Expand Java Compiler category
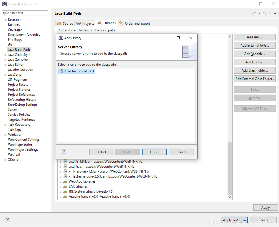Viewport: 279px width, 227px height. [x=5, y=60]
